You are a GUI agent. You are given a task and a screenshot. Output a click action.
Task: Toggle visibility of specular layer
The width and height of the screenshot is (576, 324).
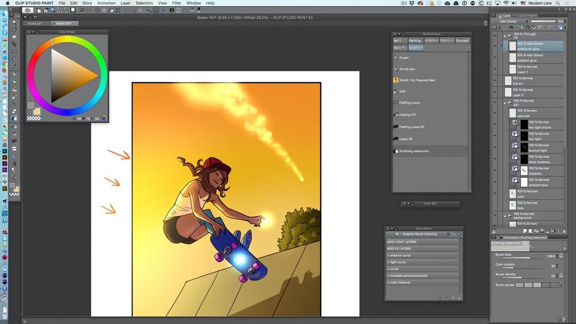coord(495,113)
